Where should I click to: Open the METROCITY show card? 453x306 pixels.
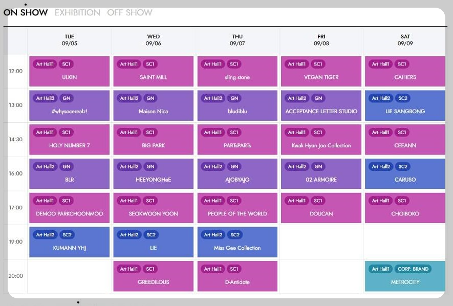(x=405, y=276)
